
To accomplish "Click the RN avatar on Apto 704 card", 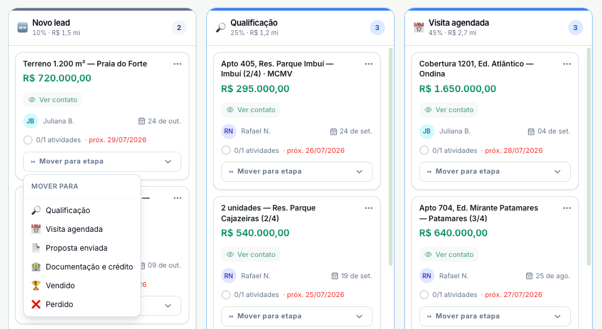I will pyautogui.click(x=426, y=276).
